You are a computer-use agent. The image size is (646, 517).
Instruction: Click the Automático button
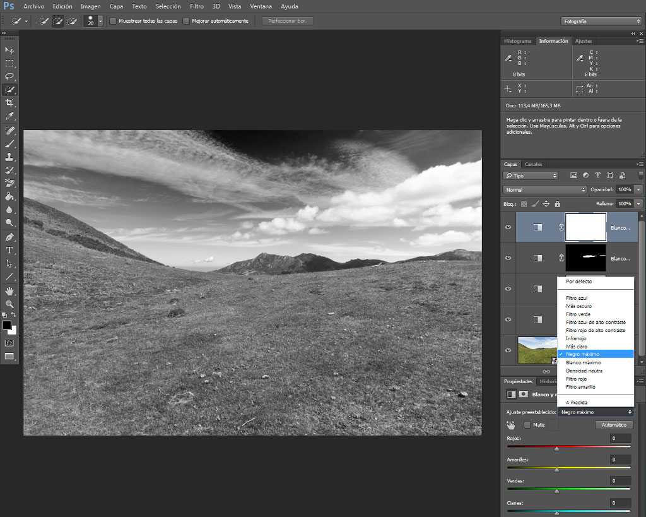click(x=614, y=425)
